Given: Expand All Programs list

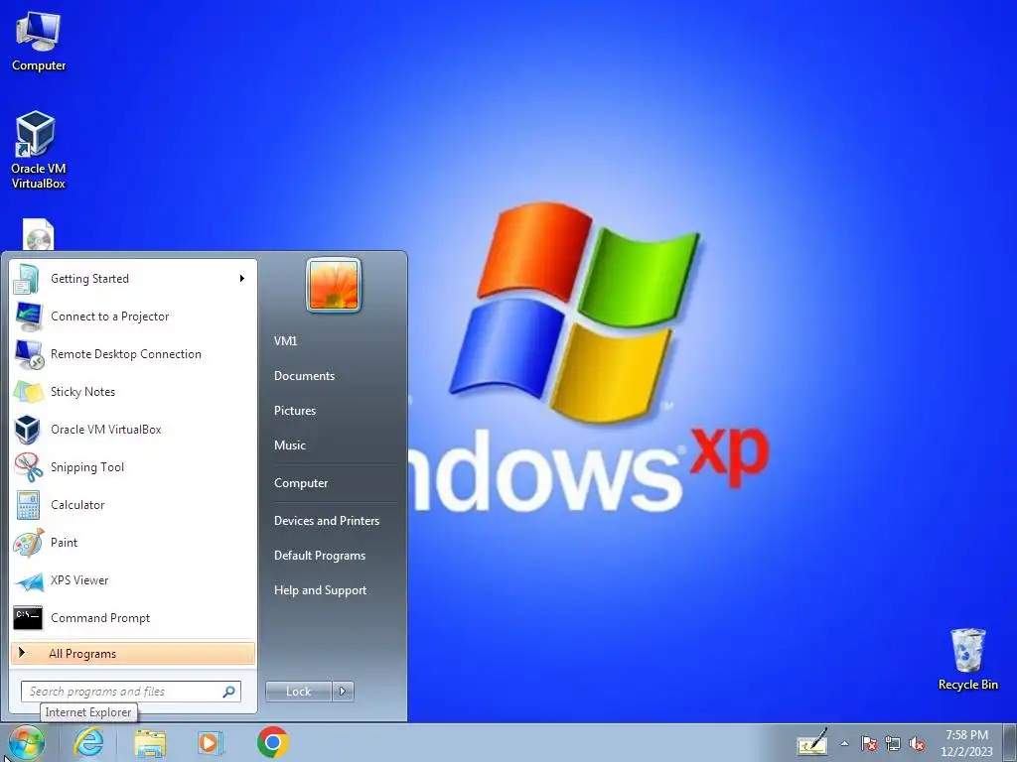Looking at the screenshot, I should point(132,654).
